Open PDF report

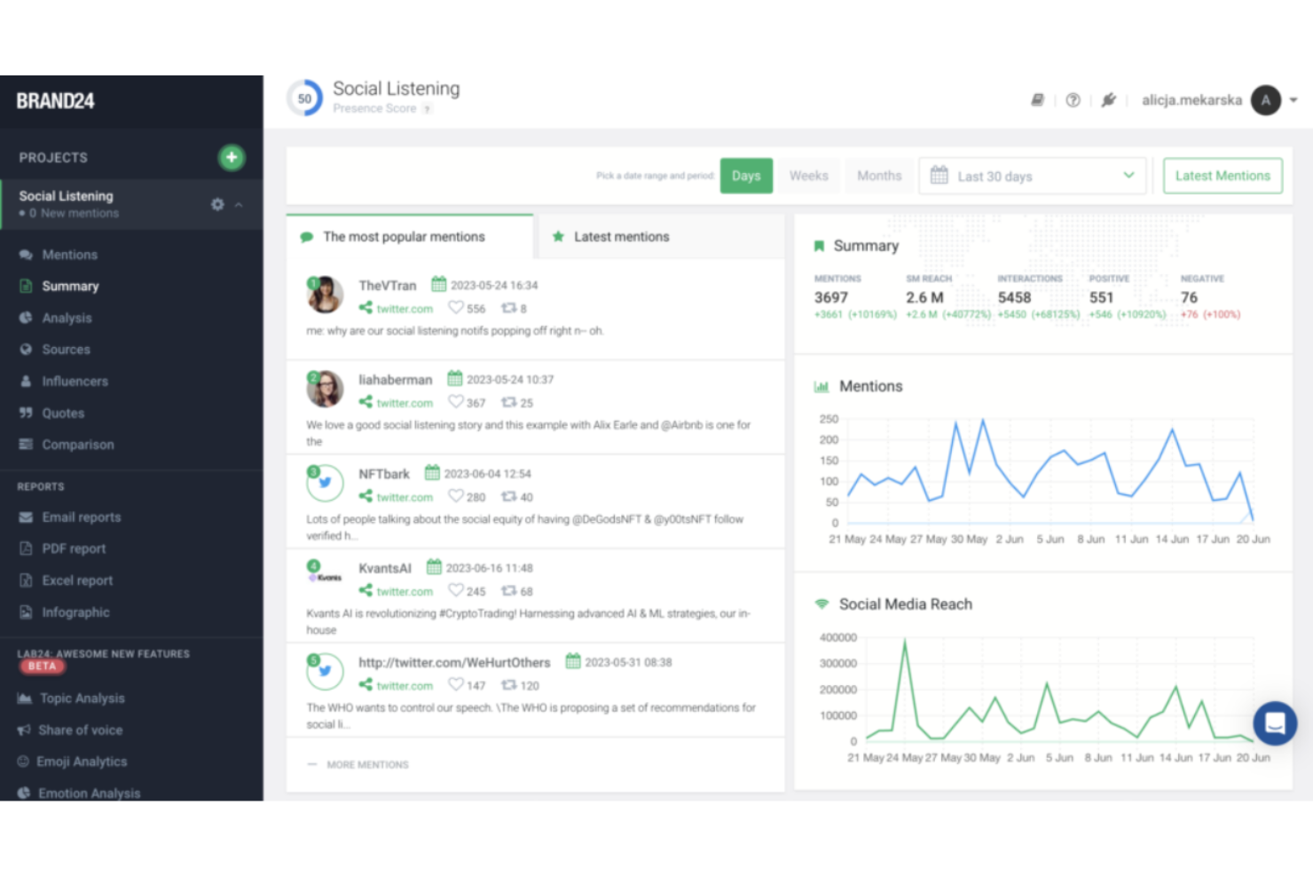(74, 548)
